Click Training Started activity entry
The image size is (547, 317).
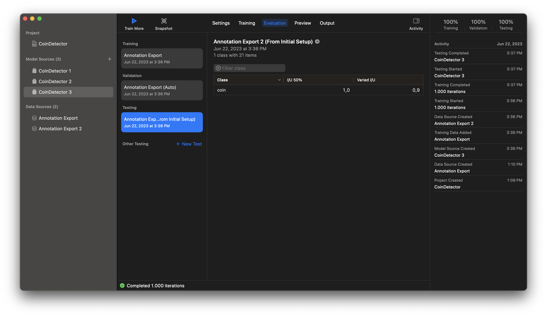click(478, 104)
